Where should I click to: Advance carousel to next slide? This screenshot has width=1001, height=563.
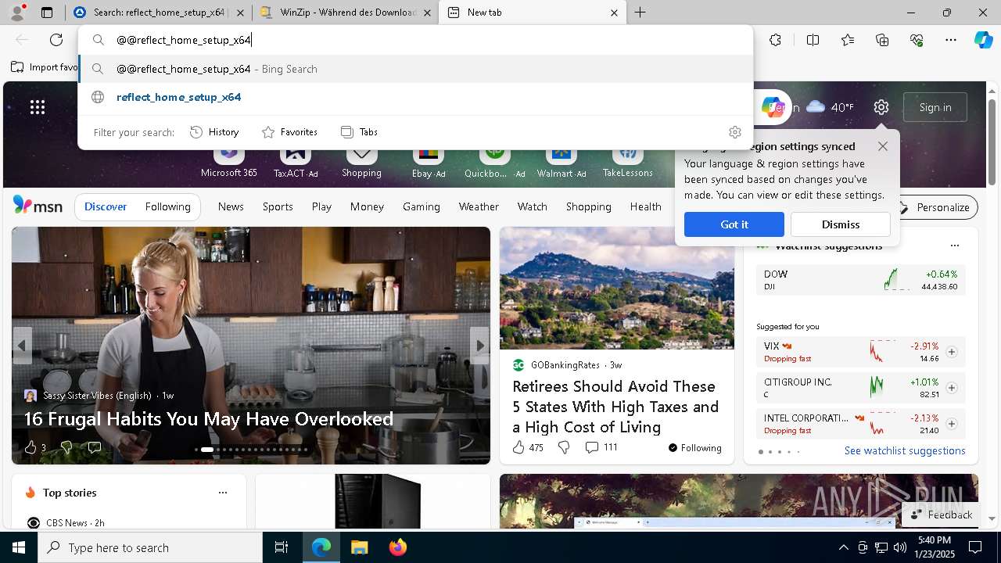coord(480,345)
